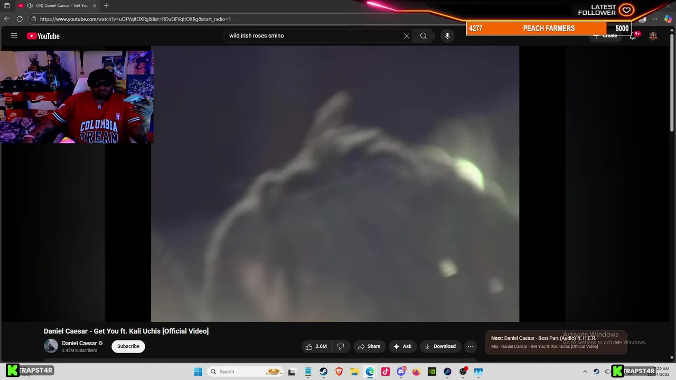
Task: Run search with the magnifier button
Action: pos(424,36)
